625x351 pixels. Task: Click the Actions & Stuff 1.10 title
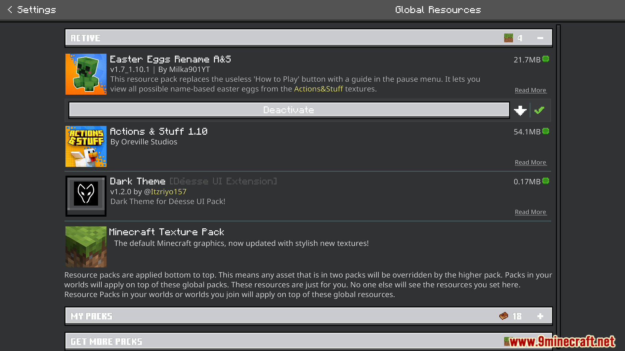coord(159,131)
